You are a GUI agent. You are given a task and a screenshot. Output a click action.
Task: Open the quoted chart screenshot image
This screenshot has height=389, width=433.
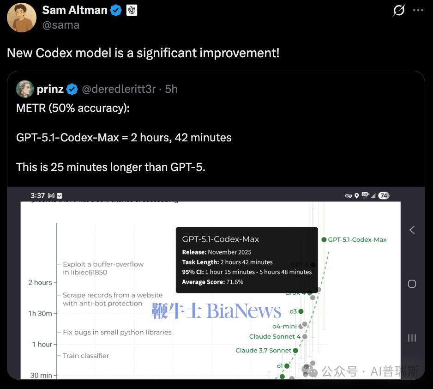tap(216, 283)
